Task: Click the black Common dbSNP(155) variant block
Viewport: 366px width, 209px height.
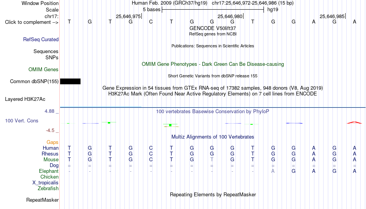Action: pyautogui.click(x=70, y=82)
